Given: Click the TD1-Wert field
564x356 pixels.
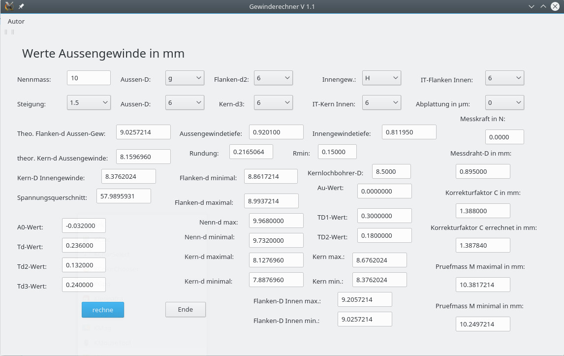Looking at the screenshot, I should tap(384, 216).
